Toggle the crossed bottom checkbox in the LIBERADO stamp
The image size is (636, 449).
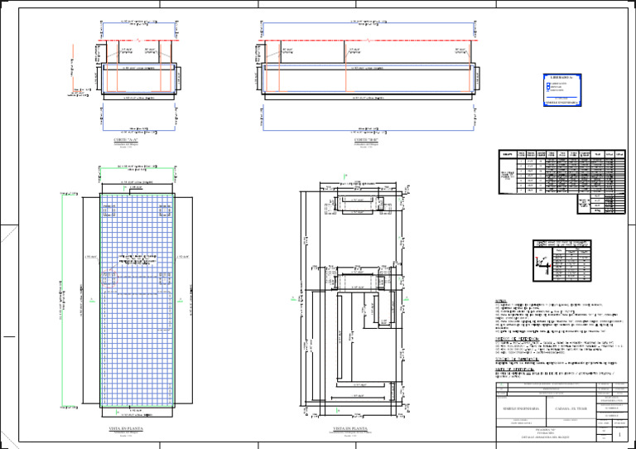[547, 90]
